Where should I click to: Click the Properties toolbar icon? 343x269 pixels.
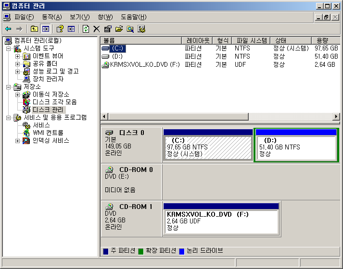point(108,29)
